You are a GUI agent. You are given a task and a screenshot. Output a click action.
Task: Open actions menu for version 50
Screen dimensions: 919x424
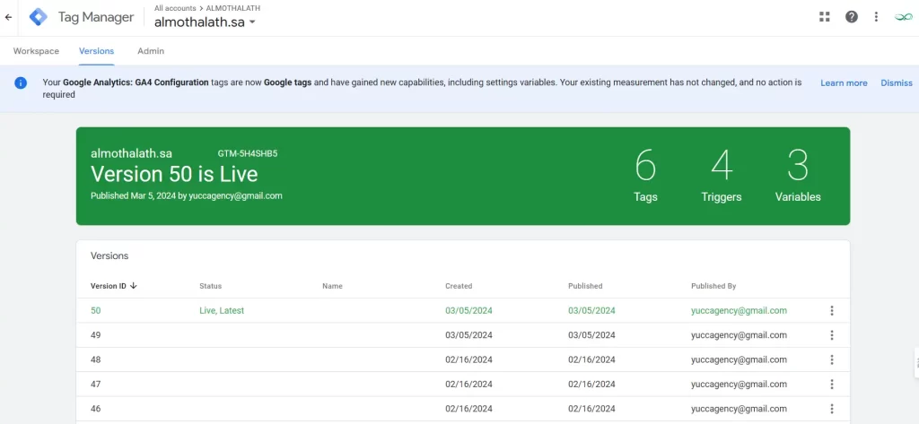(832, 311)
